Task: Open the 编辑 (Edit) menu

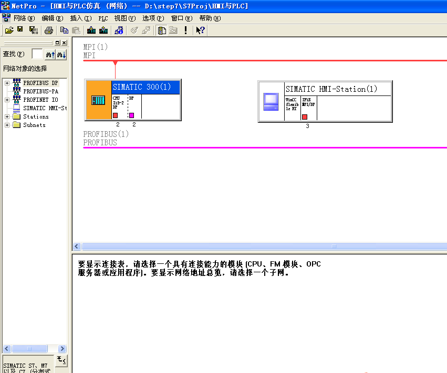Action: [53, 18]
